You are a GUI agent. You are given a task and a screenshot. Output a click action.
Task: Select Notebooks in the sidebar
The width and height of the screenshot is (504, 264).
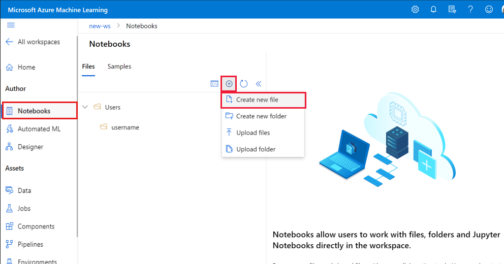(40, 111)
